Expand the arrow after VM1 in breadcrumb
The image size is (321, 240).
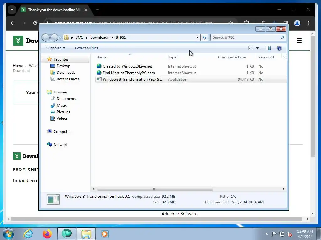tap(87, 37)
